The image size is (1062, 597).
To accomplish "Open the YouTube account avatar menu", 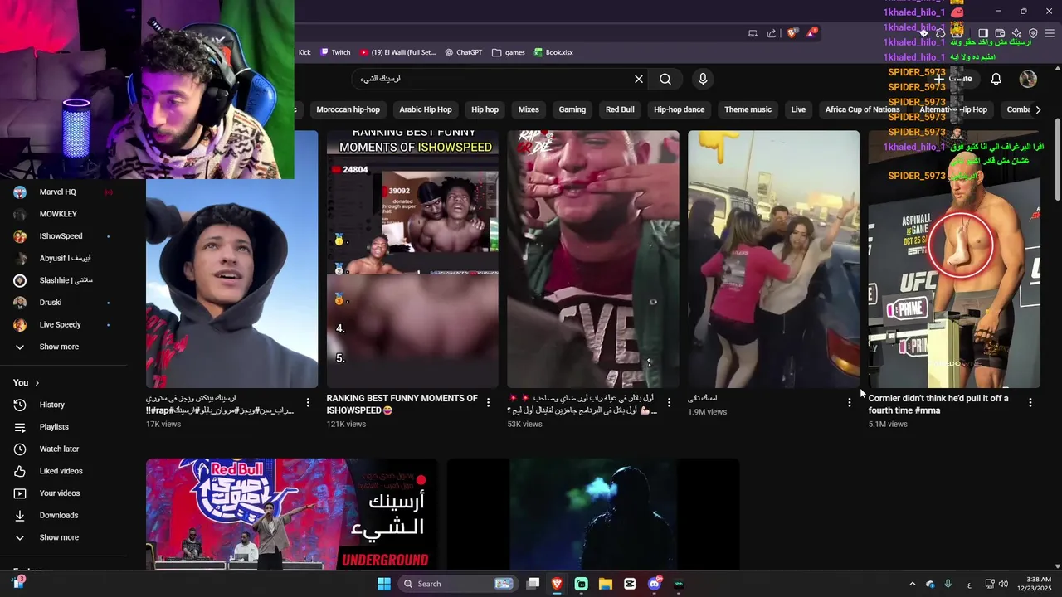I will 1028,79.
